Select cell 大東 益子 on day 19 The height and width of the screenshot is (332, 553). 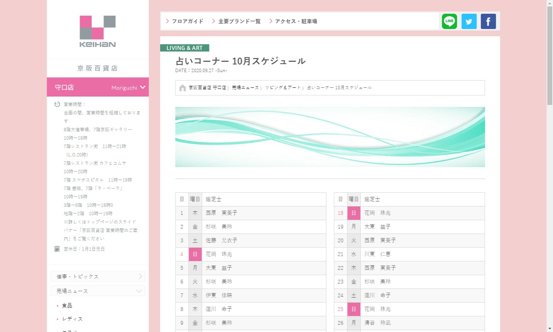423,227
